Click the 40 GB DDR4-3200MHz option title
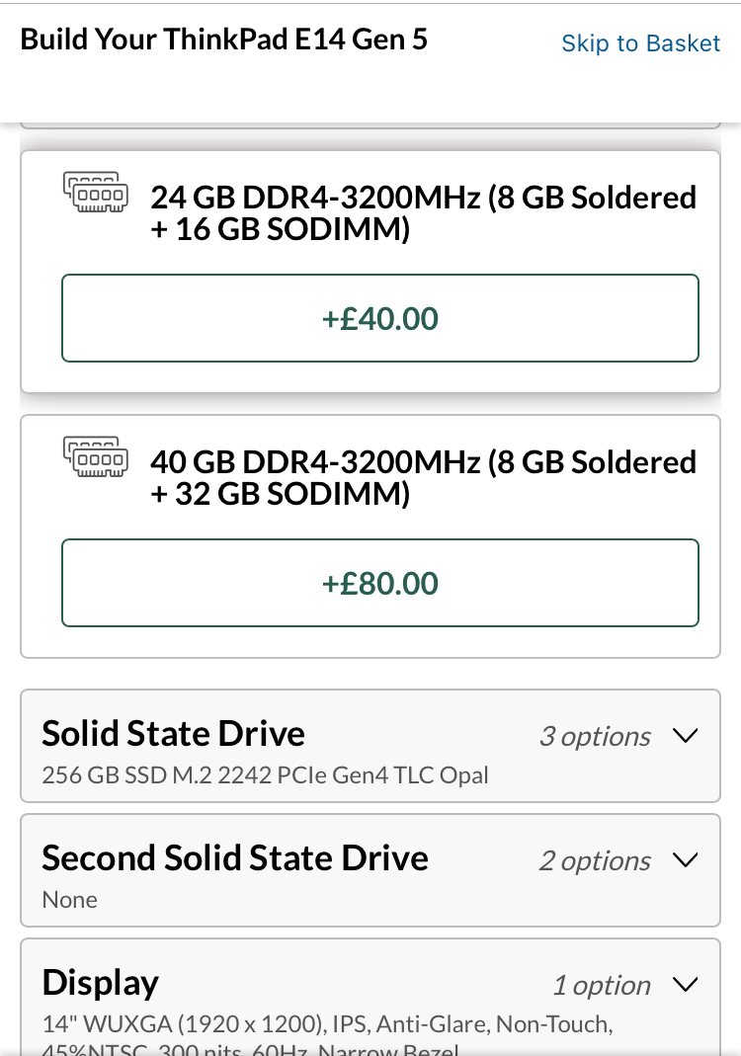Image resolution: width=741 pixels, height=1056 pixels. (x=423, y=477)
